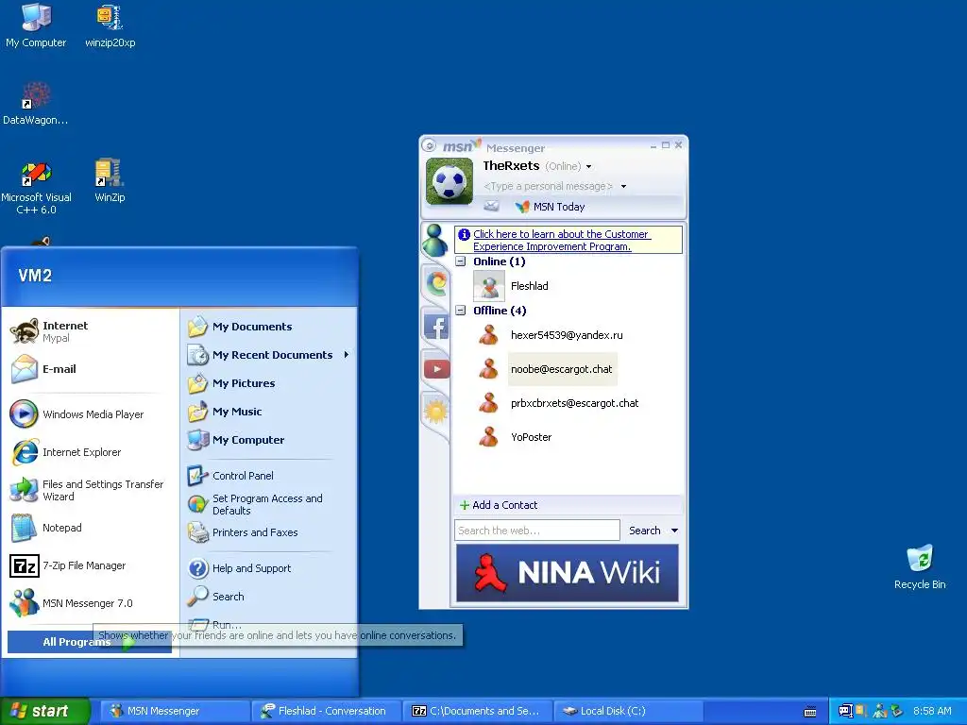Launch Internet Explorer from Start menu

91,452
